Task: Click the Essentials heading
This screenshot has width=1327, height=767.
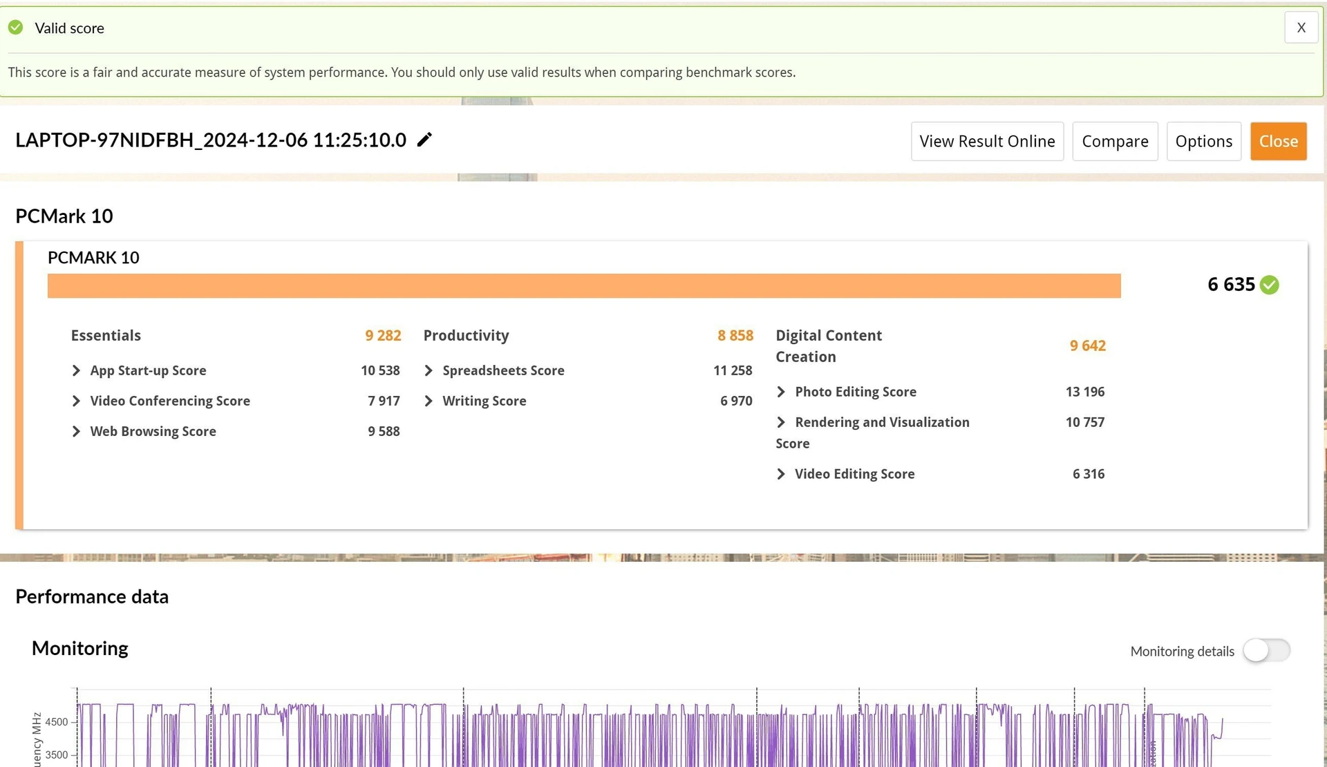Action: tap(106, 335)
